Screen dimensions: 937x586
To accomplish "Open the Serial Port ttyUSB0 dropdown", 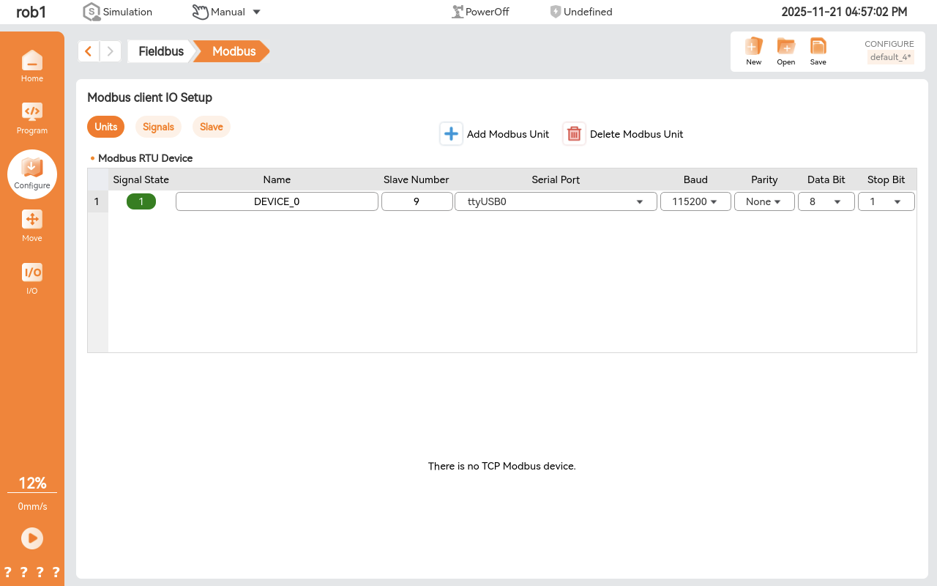I will (556, 201).
